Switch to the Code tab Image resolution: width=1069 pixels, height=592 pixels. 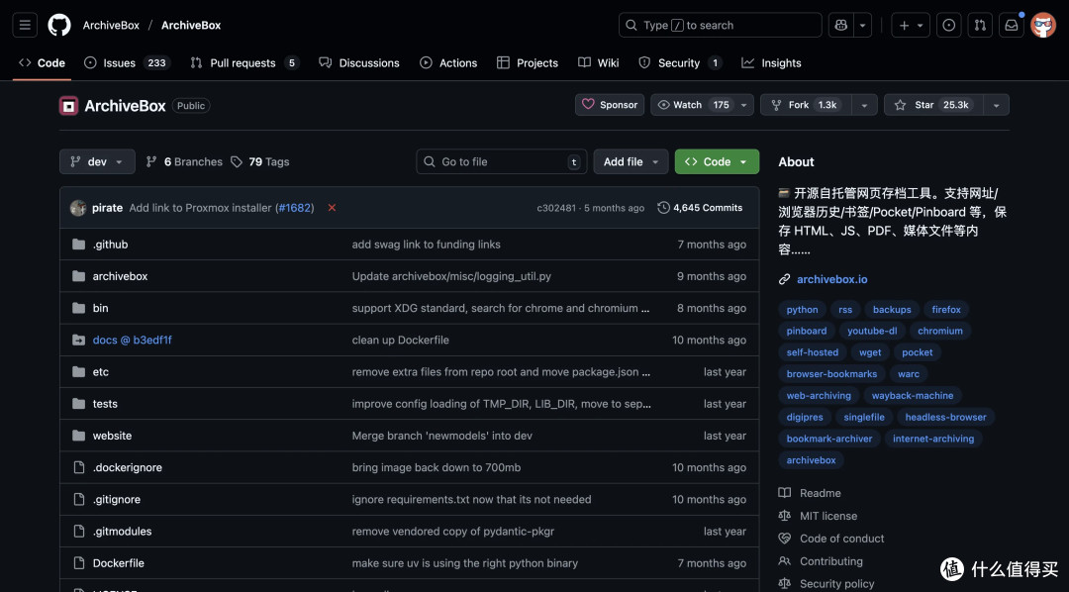pos(43,62)
